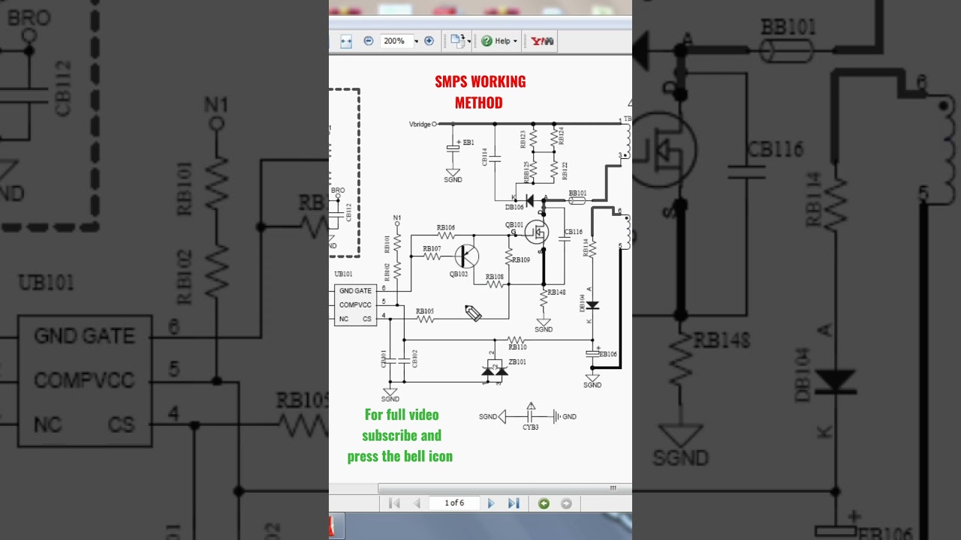The width and height of the screenshot is (961, 540).
Task: Jump to the last page
Action: point(514,503)
